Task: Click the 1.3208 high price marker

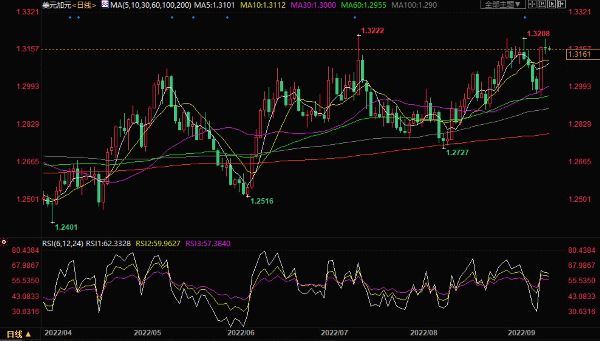Action: (x=538, y=34)
